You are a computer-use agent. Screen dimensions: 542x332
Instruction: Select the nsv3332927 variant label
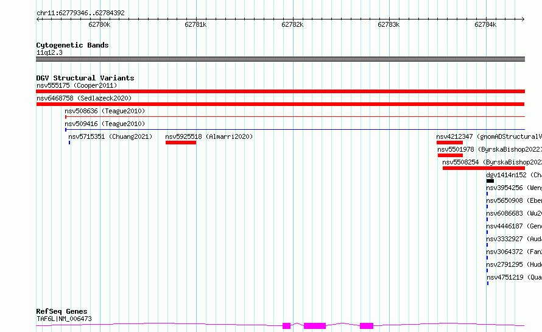pyautogui.click(x=514, y=239)
